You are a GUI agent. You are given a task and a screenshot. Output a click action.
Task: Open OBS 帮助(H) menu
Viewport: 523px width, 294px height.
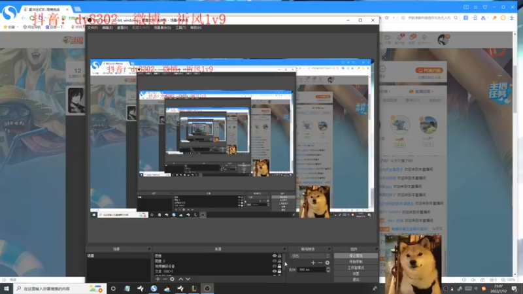[x=195, y=27]
